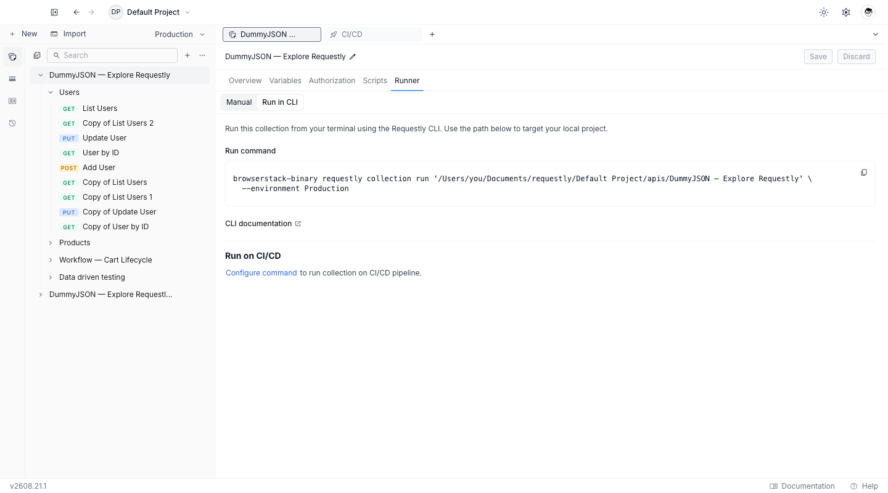
Task: Click the Import button
Action: (x=68, y=35)
